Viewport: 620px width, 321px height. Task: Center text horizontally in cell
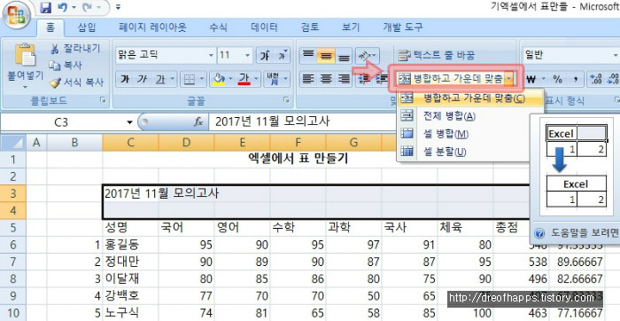point(326,79)
